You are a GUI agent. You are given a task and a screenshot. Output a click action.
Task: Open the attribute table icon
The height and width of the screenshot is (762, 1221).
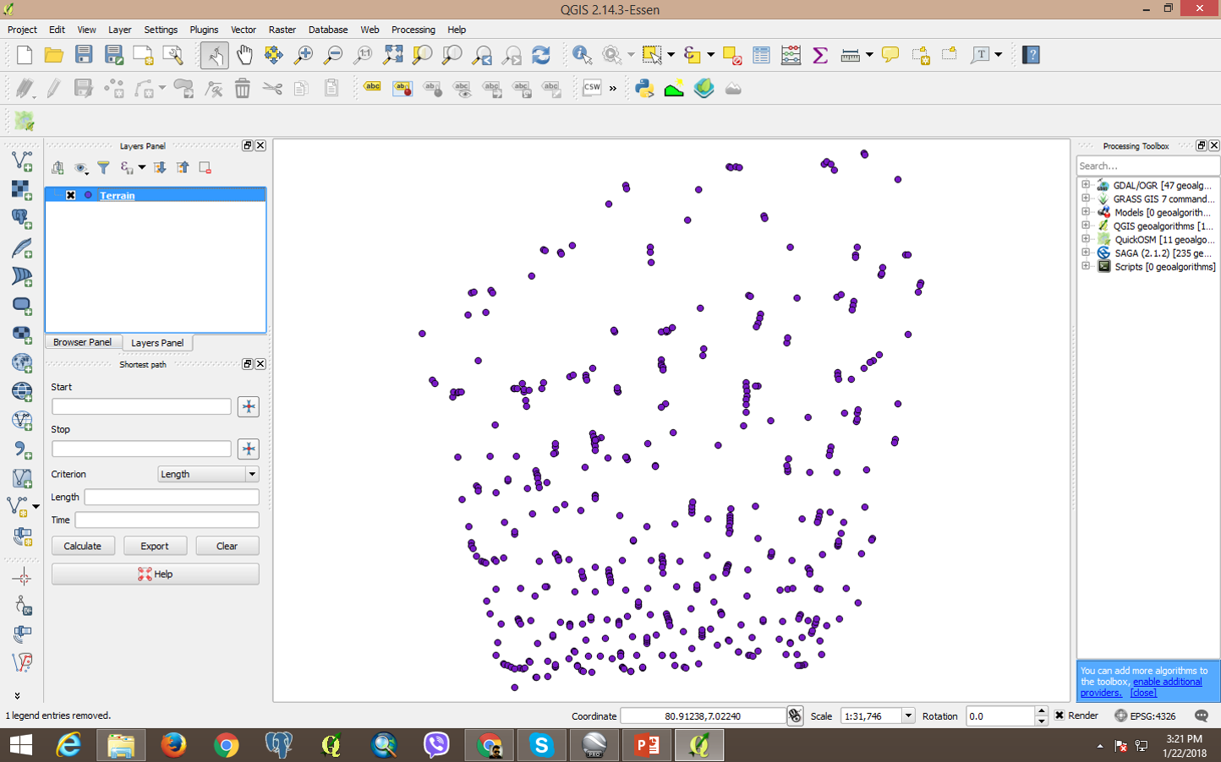tap(760, 54)
